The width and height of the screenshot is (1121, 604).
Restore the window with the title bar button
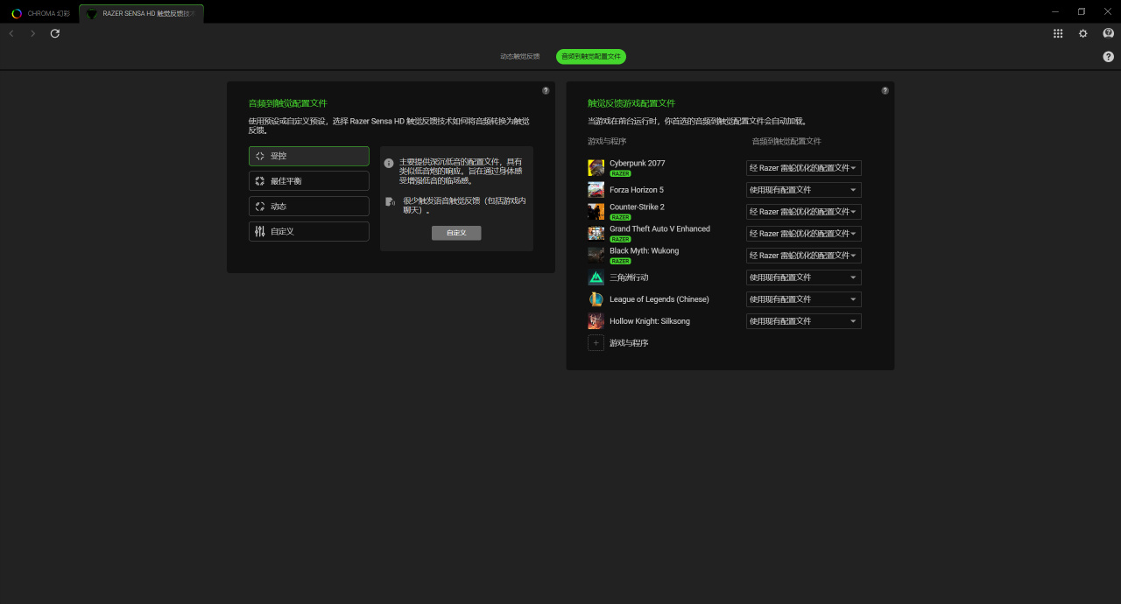tap(1082, 11)
